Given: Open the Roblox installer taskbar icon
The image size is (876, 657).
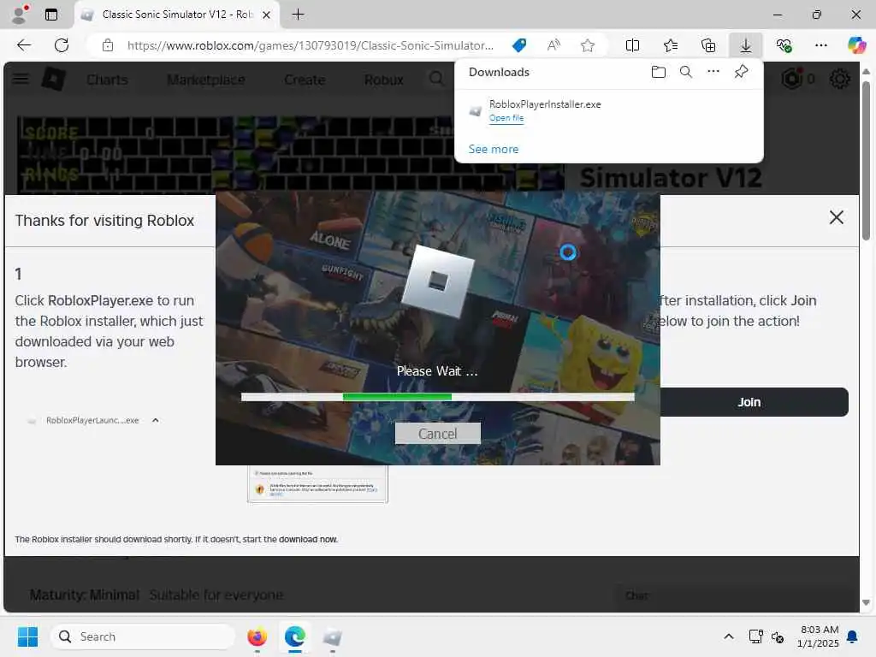Looking at the screenshot, I should point(333,636).
